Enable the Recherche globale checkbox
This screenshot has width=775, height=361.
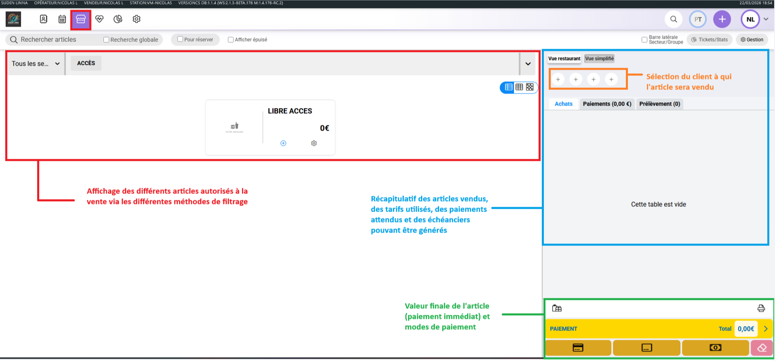(106, 40)
